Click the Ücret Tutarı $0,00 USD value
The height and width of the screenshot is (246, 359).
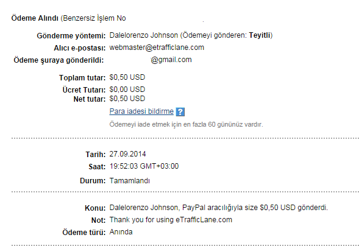pyautogui.click(x=127, y=90)
